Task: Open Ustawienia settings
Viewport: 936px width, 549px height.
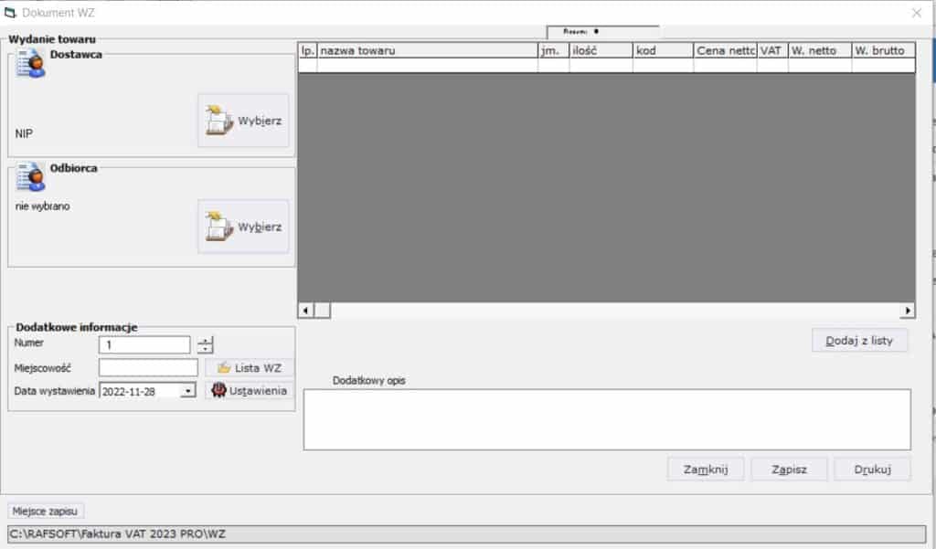Action: tap(250, 390)
